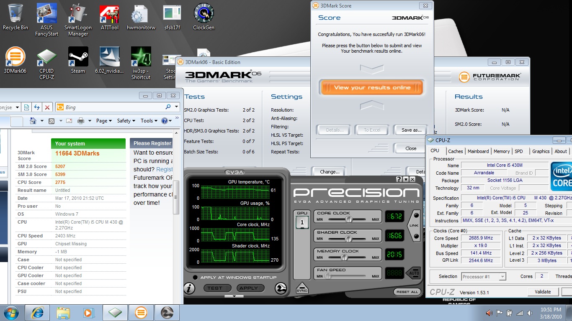572x321 pixels.
Task: Launch 3DMark06 desktop shortcut
Action: pos(15,61)
